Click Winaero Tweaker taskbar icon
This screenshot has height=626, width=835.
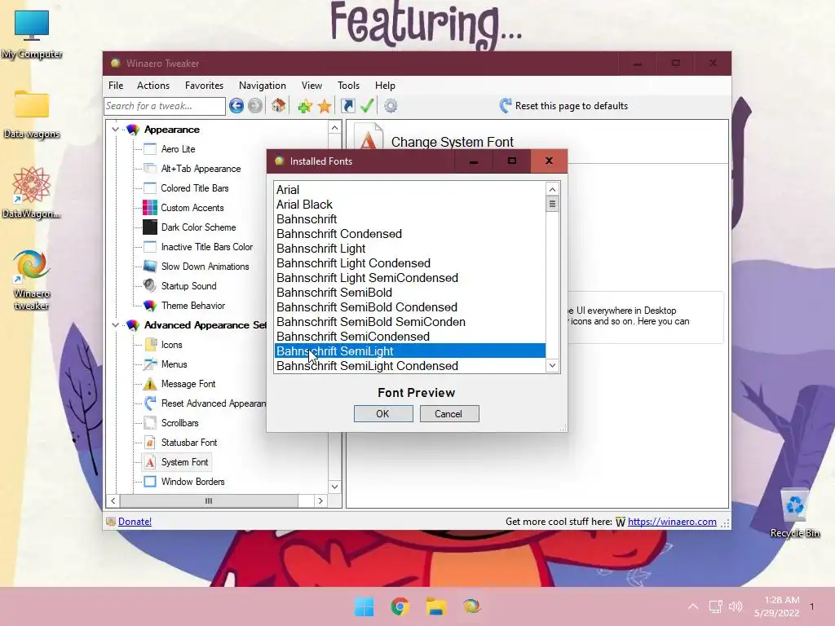pos(471,606)
